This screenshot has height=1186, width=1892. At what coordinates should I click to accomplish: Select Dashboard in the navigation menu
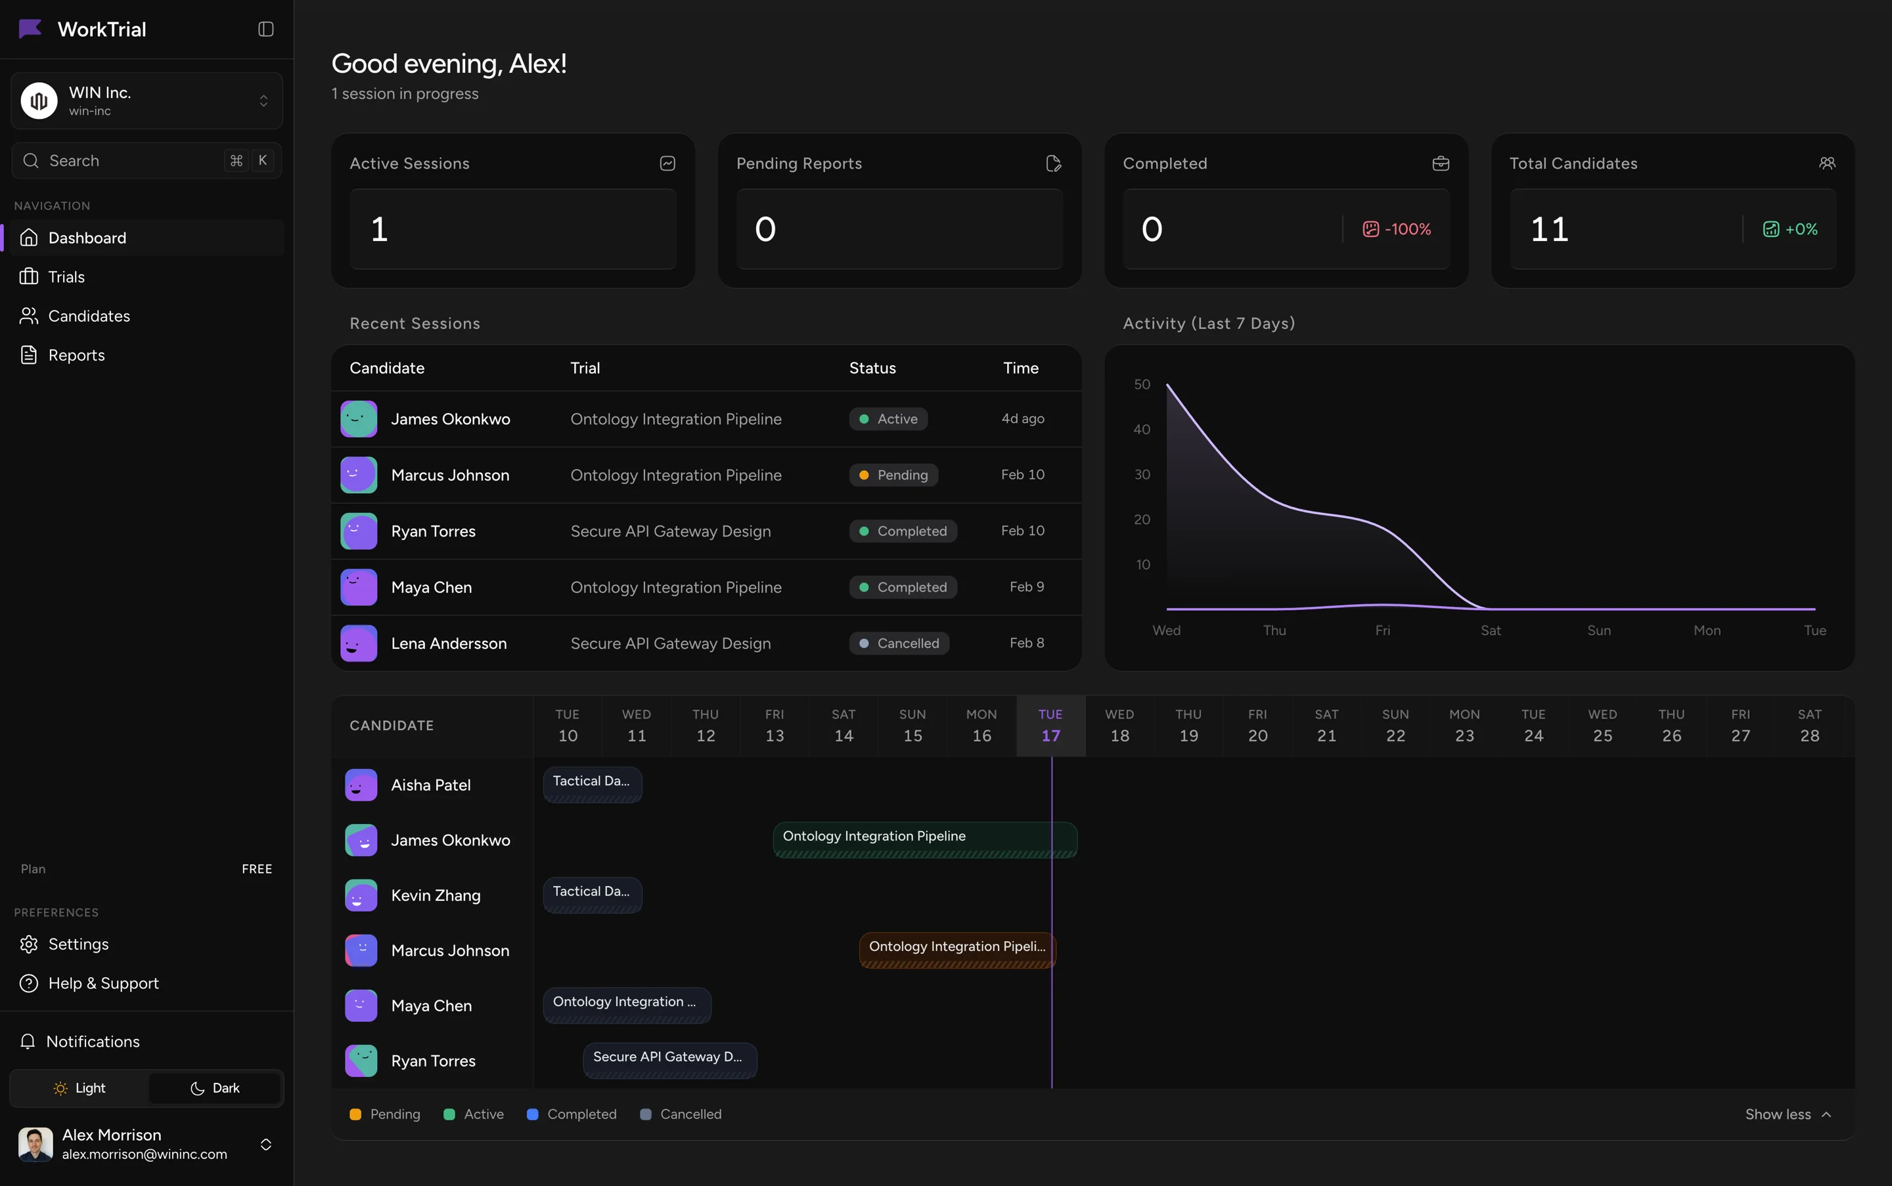coord(87,237)
